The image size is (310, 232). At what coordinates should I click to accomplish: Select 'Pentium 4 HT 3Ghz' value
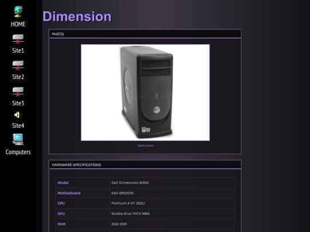pos(128,203)
